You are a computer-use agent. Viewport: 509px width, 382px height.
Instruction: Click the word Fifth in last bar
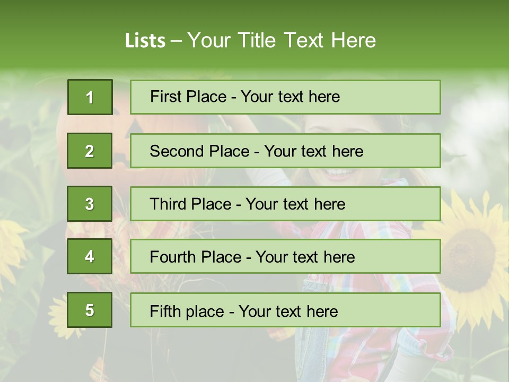(165, 311)
